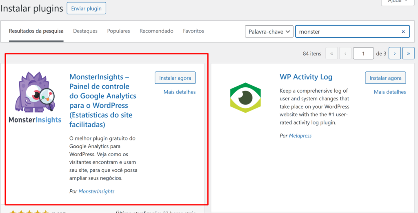Open Mais detalhes for WP Activity Log
The width and height of the screenshot is (418, 213).
(390, 92)
